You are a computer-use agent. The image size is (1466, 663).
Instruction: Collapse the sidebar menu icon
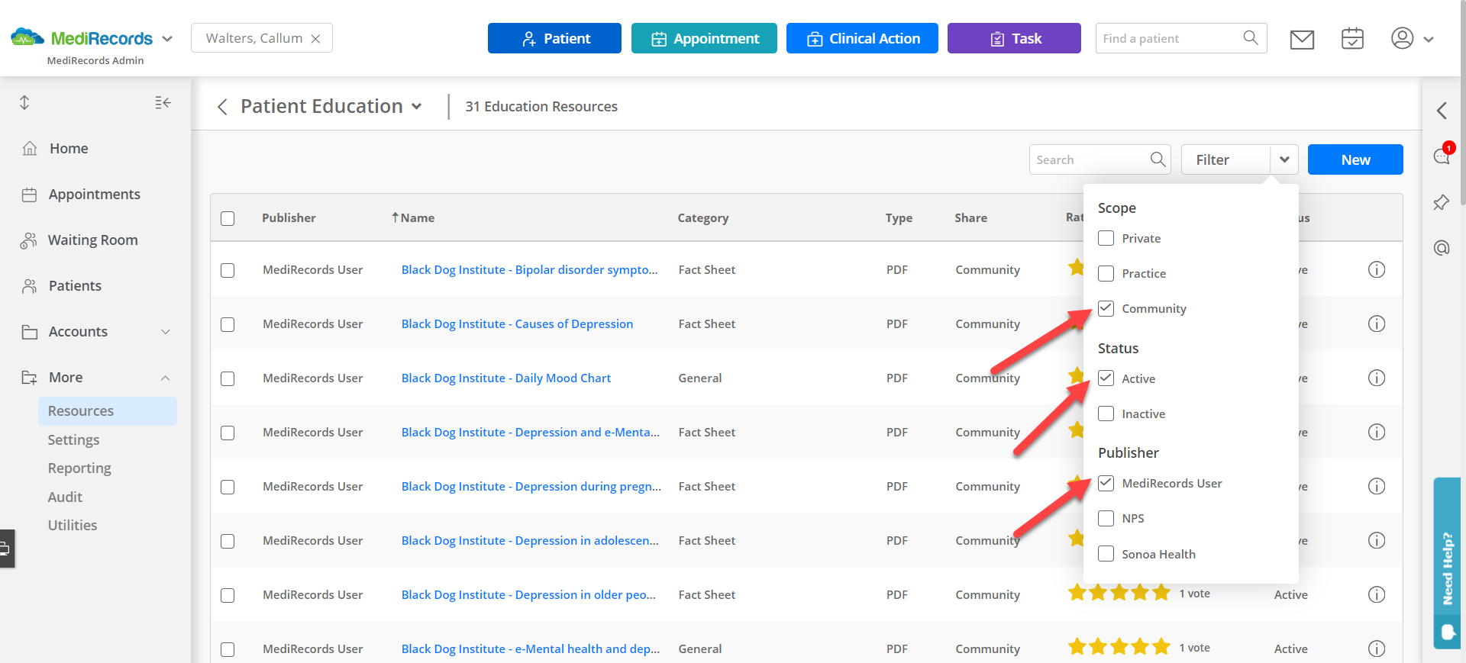163,102
